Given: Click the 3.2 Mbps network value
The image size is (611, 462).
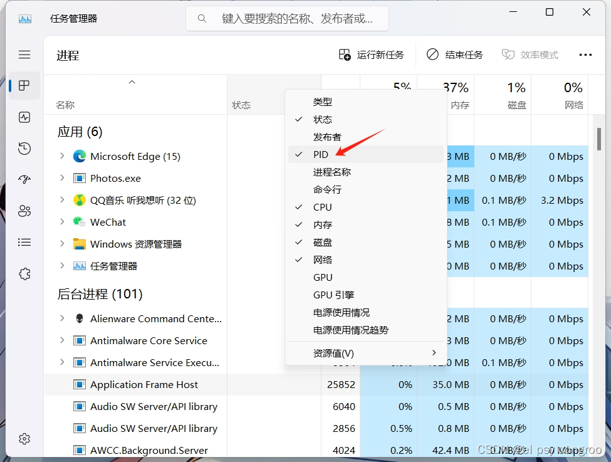Looking at the screenshot, I should point(562,201).
